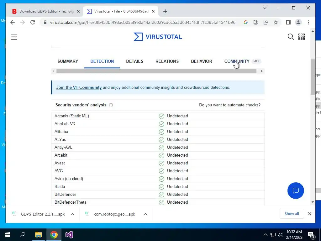Close the Download GDPS Editor tab
The width and height of the screenshot is (321, 241).
pos(78,11)
